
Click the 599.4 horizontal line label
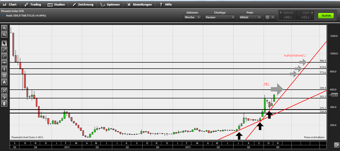[323, 88]
